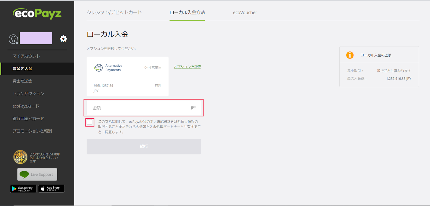Click the 銀行ごとに異なります text
Viewport: 430px width, 206px height.
click(x=394, y=71)
